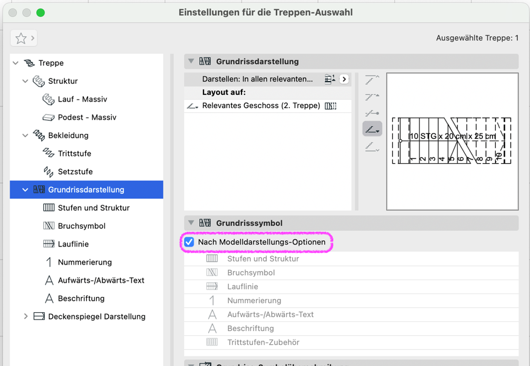Select the Darstellen: In allen relevanten row
530x366 pixels.
point(267,79)
